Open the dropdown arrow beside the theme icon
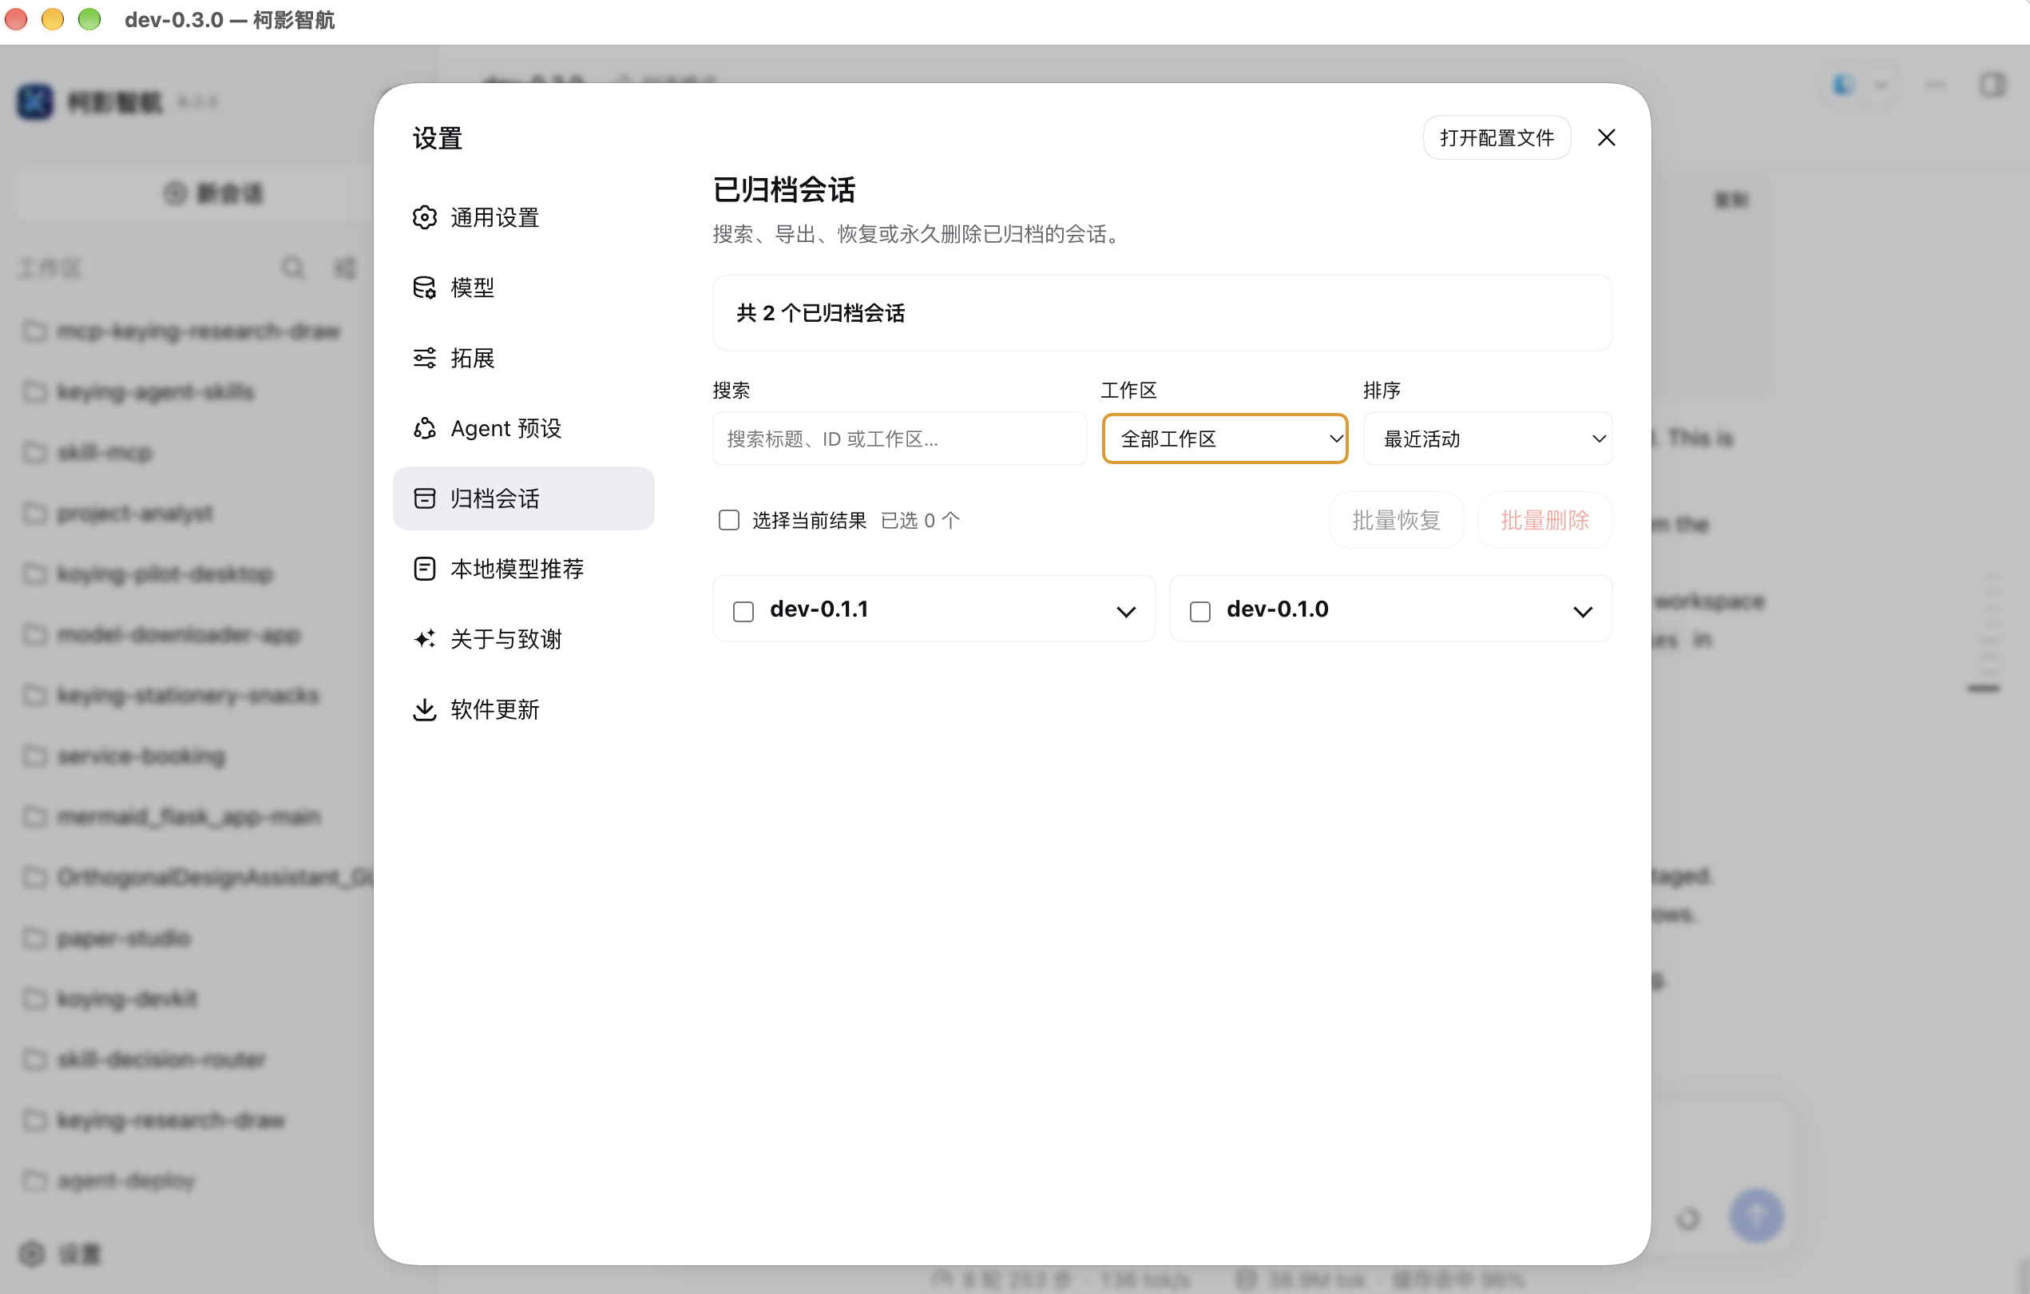This screenshot has height=1294, width=2030. (1881, 85)
